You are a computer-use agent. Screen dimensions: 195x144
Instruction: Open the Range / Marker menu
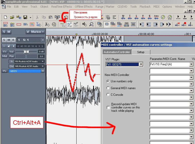(105, 7)
